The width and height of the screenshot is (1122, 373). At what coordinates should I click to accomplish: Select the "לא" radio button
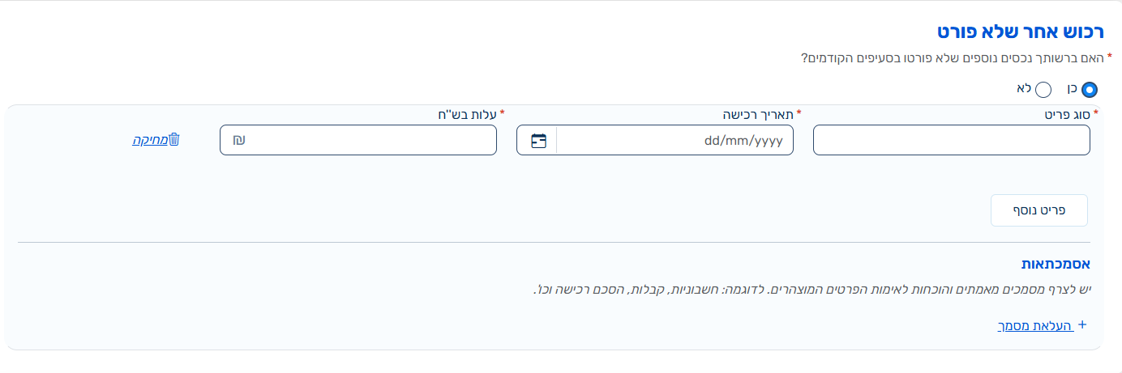click(1043, 90)
